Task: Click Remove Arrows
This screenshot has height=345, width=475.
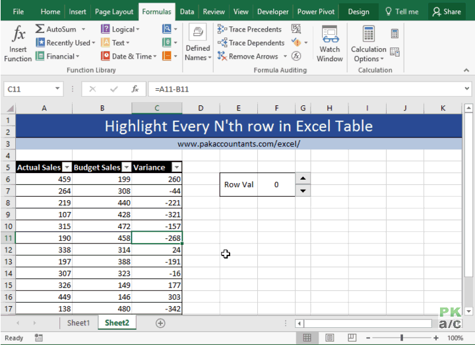Action: [x=248, y=56]
